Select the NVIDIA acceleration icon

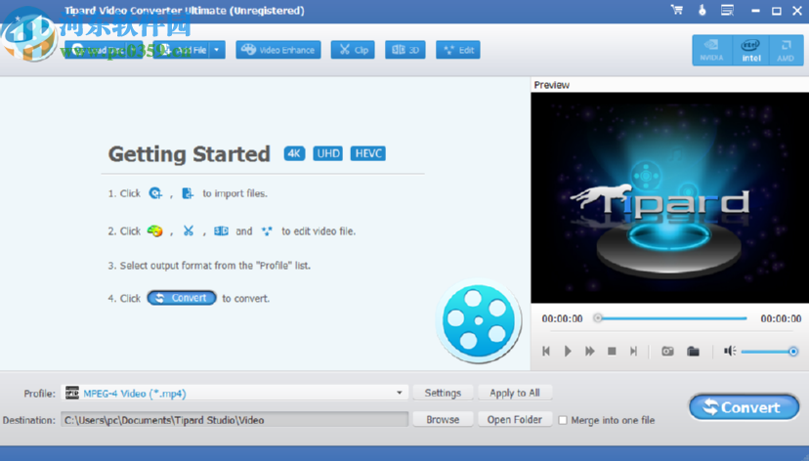point(711,50)
